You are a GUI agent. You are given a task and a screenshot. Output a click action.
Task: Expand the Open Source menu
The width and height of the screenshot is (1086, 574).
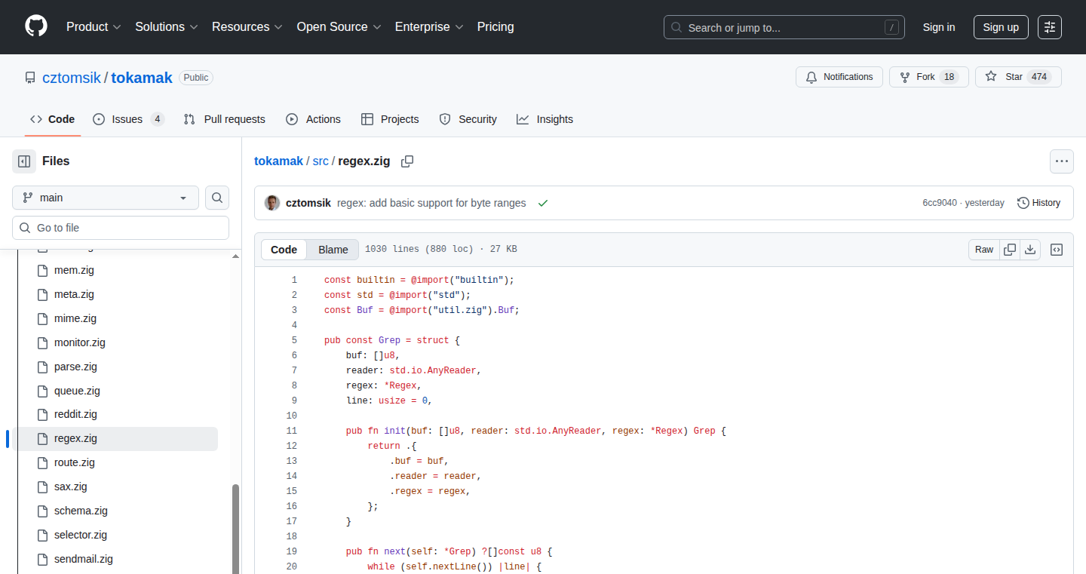click(339, 26)
